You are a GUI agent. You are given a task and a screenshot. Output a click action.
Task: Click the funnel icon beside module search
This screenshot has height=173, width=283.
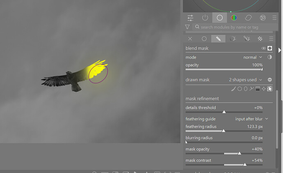tap(187, 27)
